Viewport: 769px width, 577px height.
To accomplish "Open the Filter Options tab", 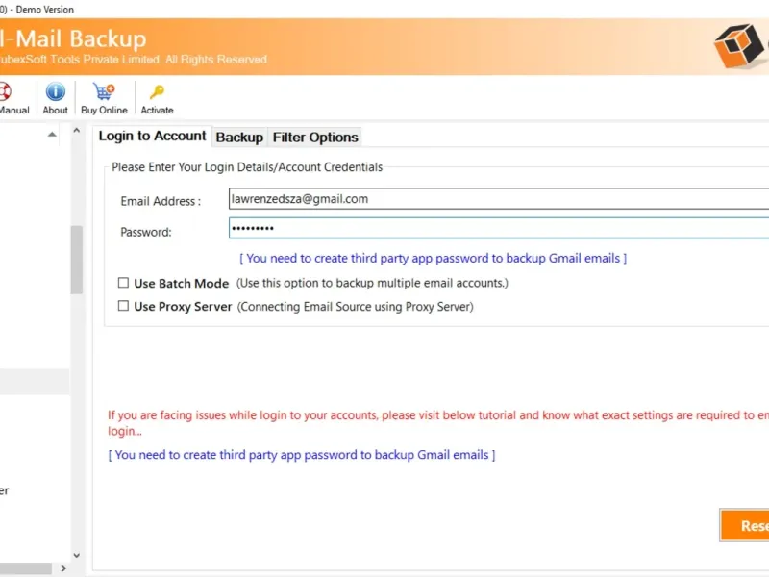I will (315, 138).
